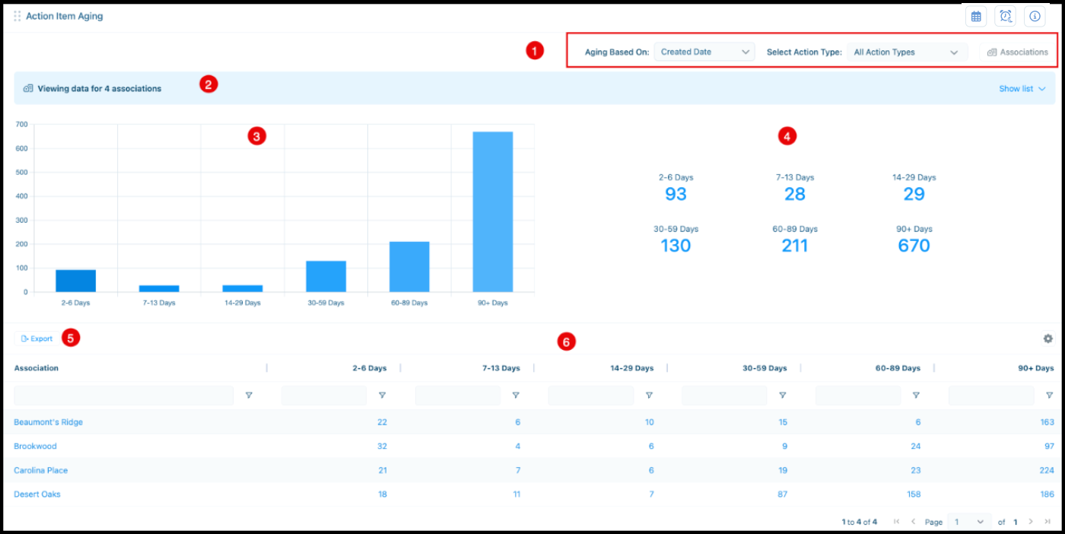The height and width of the screenshot is (534, 1065).
Task: Open the Select Action Type dropdown
Action: pyautogui.click(x=907, y=52)
